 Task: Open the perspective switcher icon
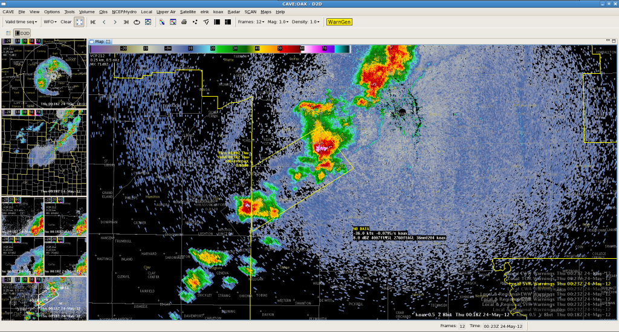(x=8, y=33)
